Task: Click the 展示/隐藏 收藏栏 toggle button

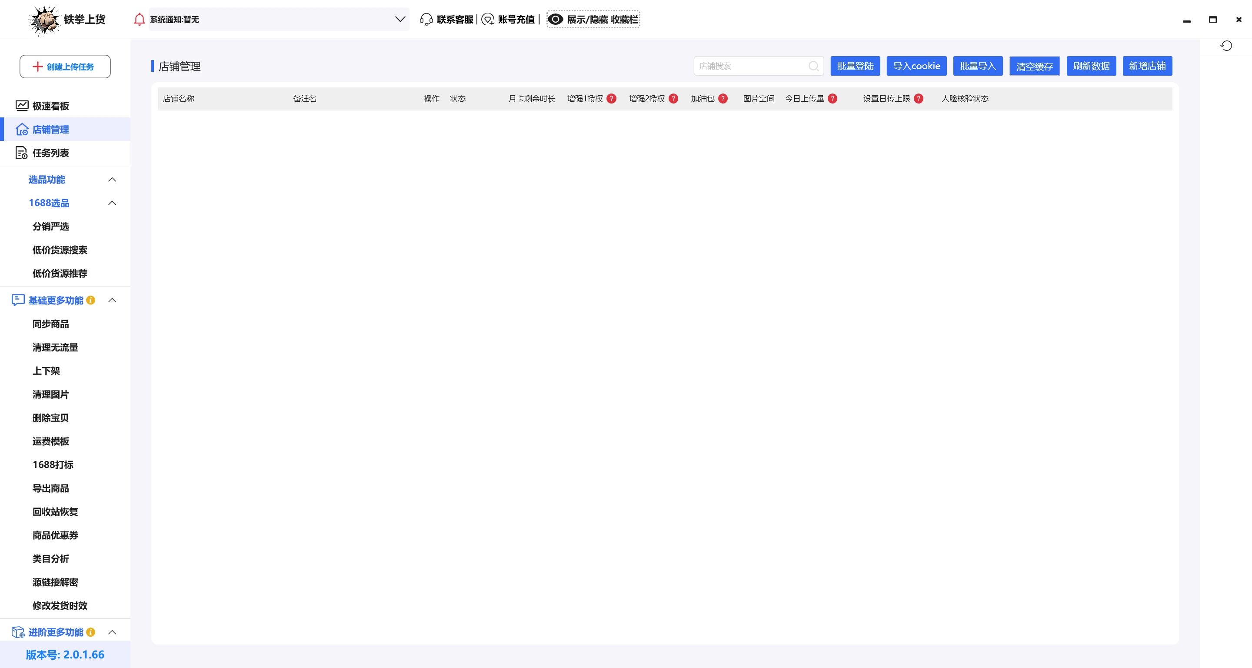Action: tap(593, 20)
